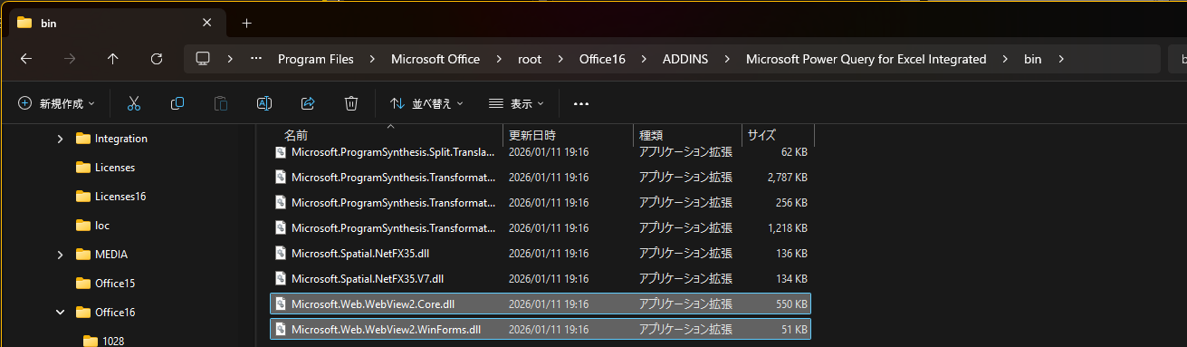Select Office16 folder in tree
Image resolution: width=1187 pixels, height=347 pixels.
[x=115, y=313]
